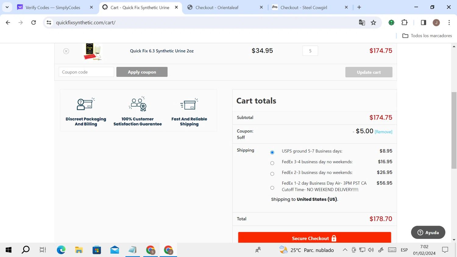Open the ESP language indicator
The width and height of the screenshot is (457, 257).
(x=404, y=250)
